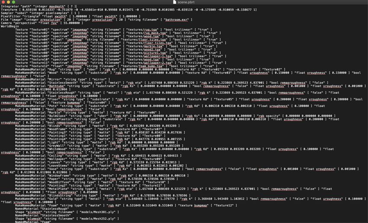Click the path "models/Mesh252.ply"

97,219
